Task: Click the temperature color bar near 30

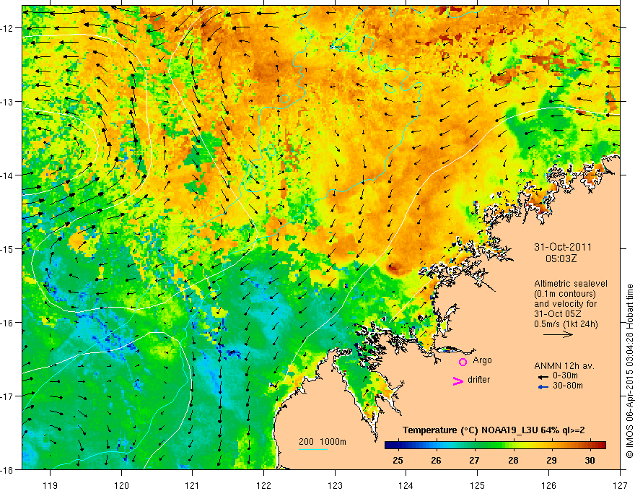Action: [590, 445]
